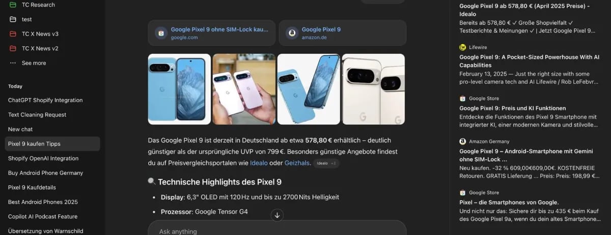Open the TC Research project folder

point(51,5)
